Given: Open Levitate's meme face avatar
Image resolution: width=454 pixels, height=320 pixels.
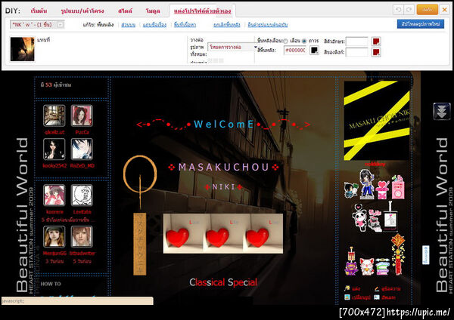Looking at the screenshot, I should pos(82,195).
